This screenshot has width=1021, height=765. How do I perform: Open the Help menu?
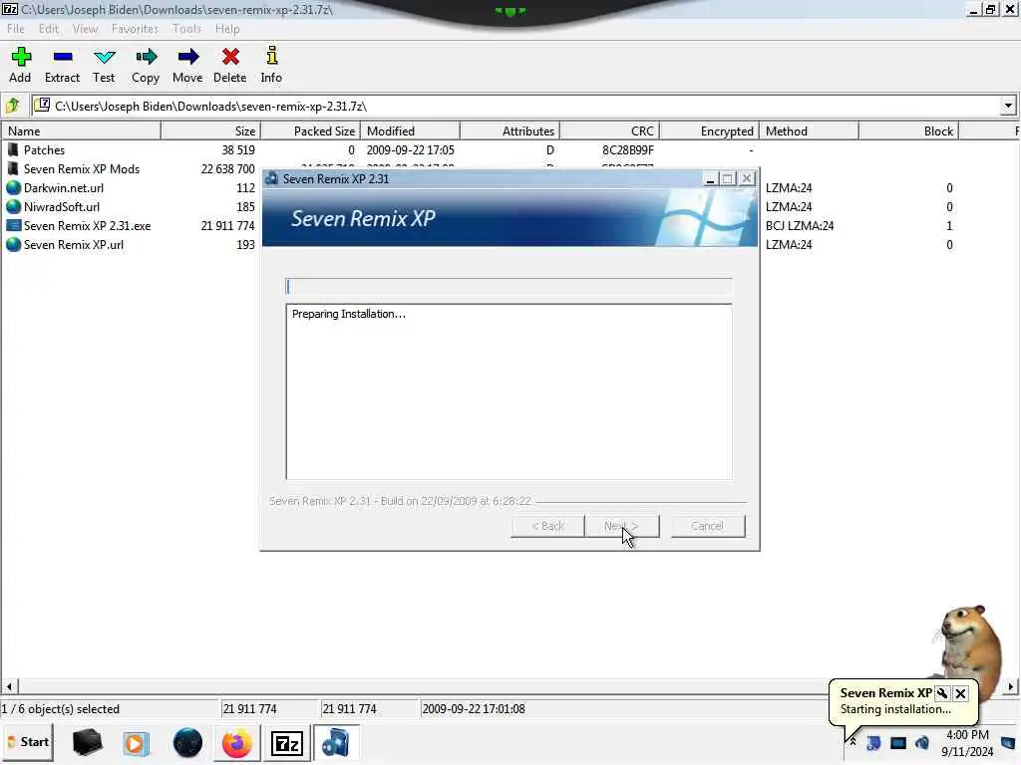(x=227, y=29)
